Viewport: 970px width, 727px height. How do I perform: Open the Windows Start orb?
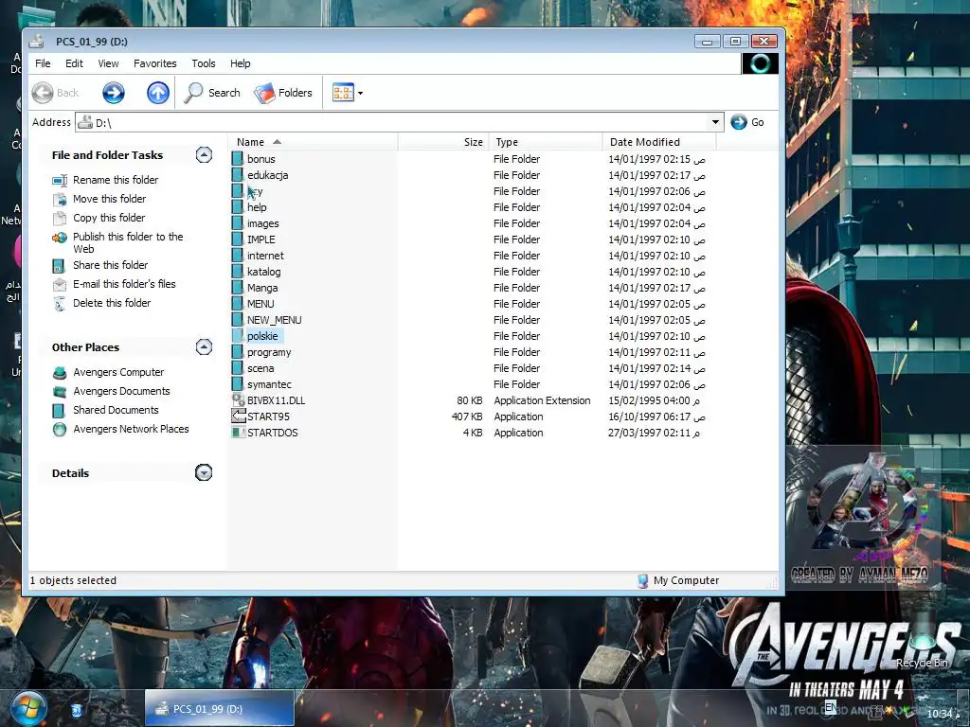28,709
